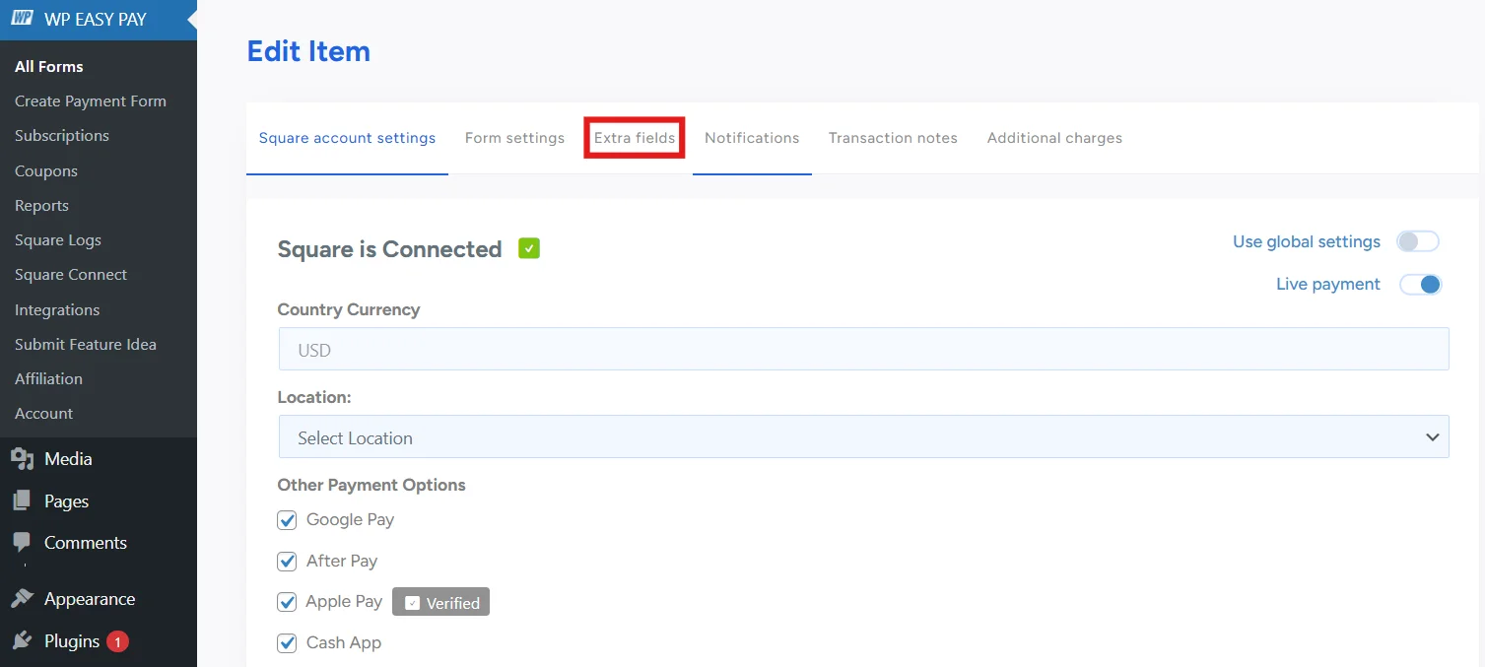
Task: Go to Subscriptions in sidebar
Action: [x=62, y=136]
